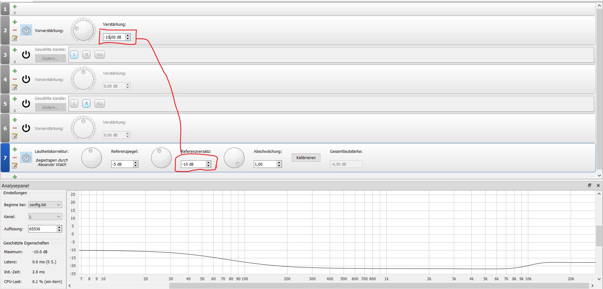Open the Beginne bei config.txt dropdown
603x289 pixels.
point(45,205)
